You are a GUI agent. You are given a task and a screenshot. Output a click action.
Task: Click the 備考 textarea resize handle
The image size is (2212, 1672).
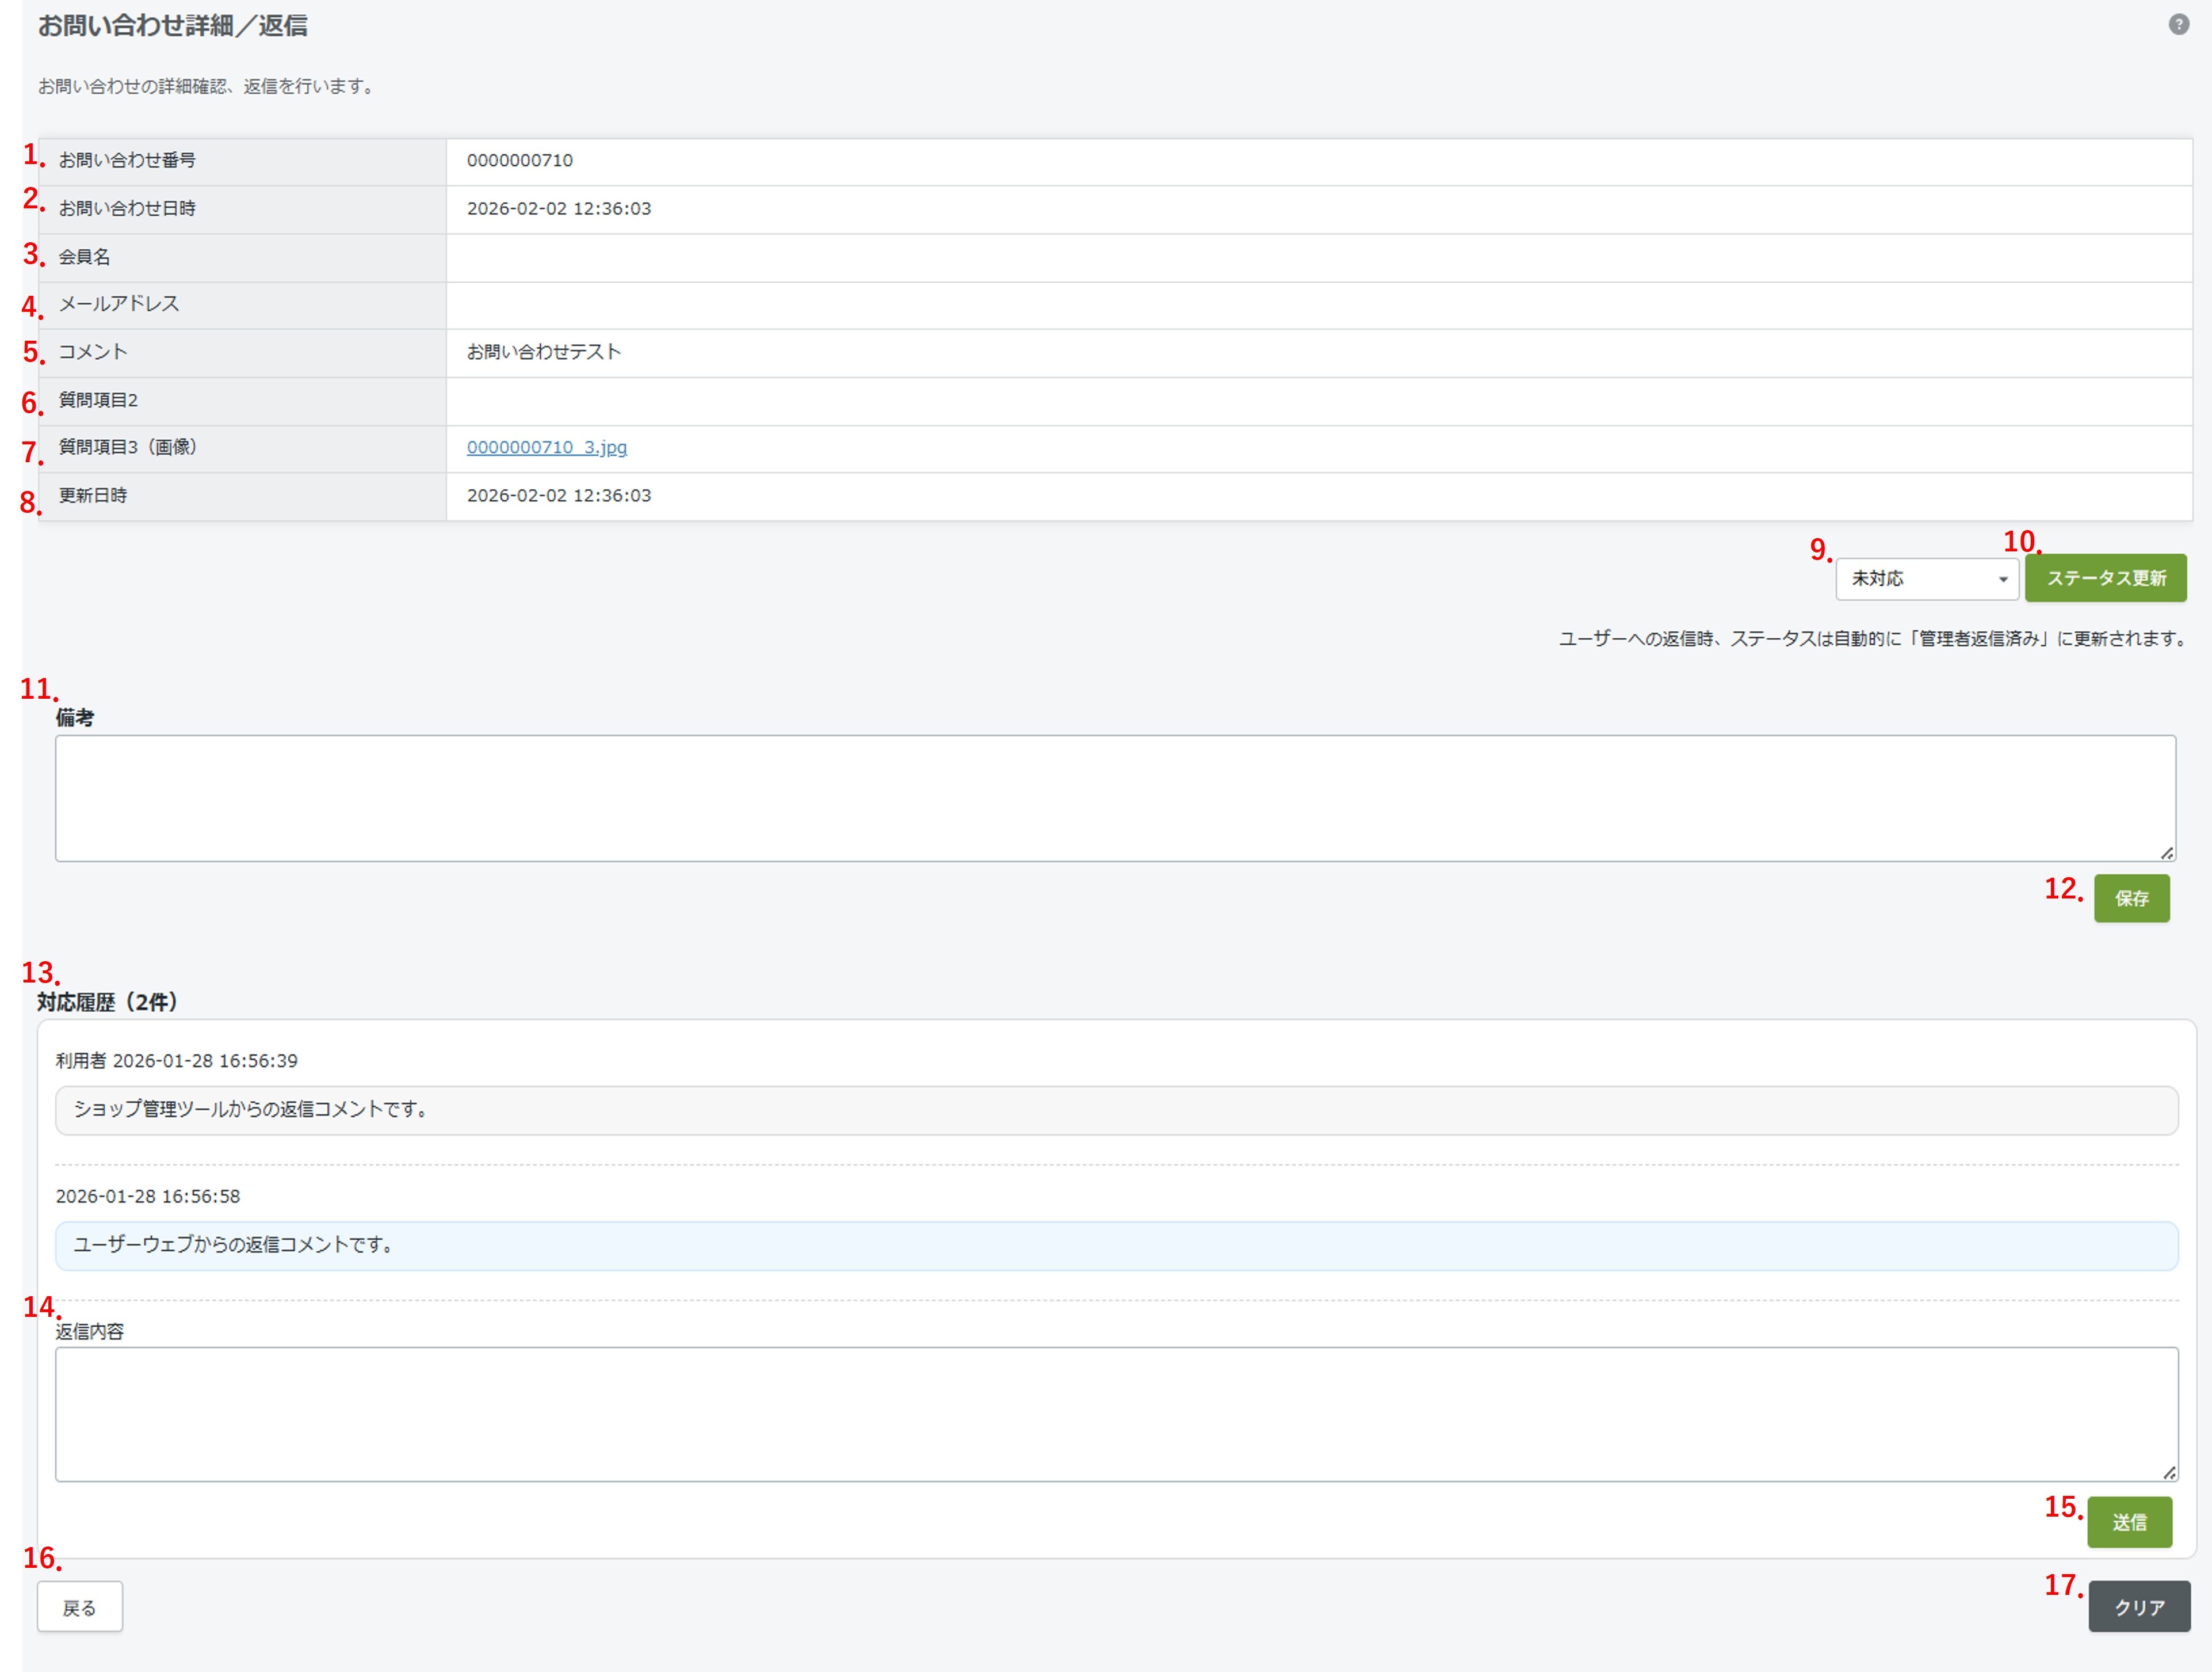click(2166, 852)
